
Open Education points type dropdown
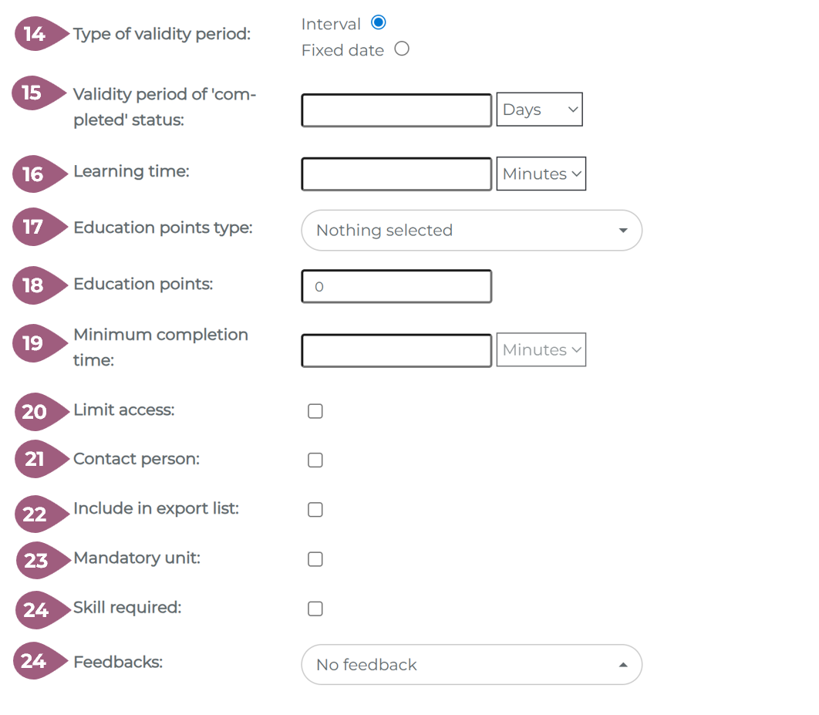click(x=471, y=230)
